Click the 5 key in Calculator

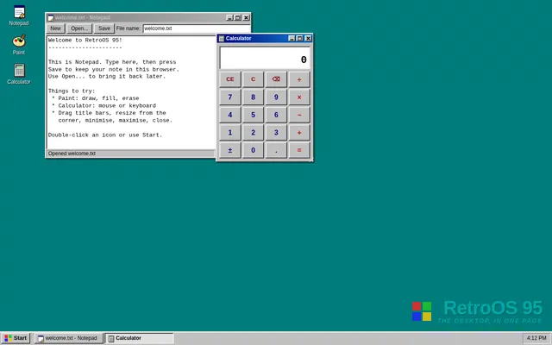[x=253, y=115]
